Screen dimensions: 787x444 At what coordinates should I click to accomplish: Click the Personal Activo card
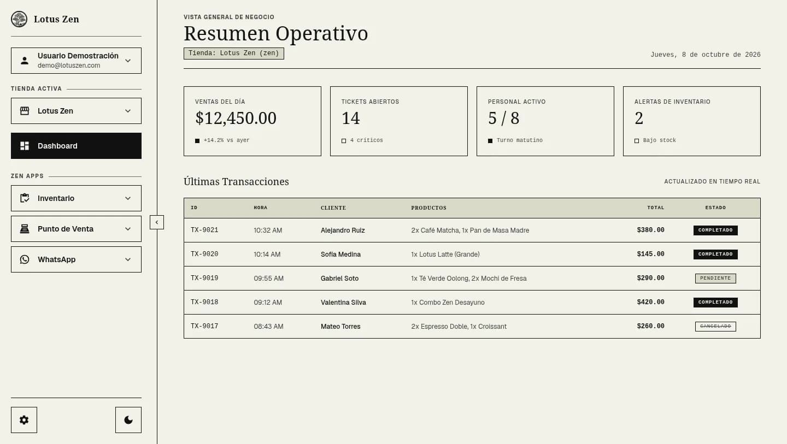click(545, 121)
